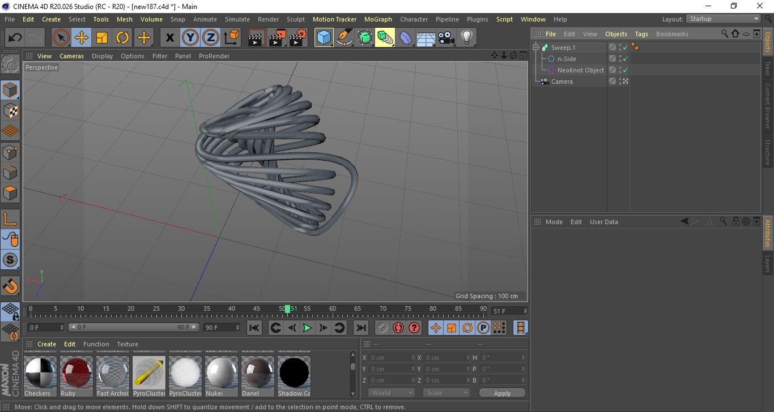The image size is (774, 412).
Task: Select the Checkers material thumbnail
Action: [40, 376]
